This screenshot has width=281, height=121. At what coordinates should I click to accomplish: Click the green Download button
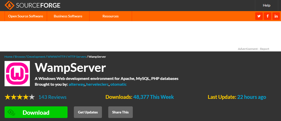(x=36, y=112)
